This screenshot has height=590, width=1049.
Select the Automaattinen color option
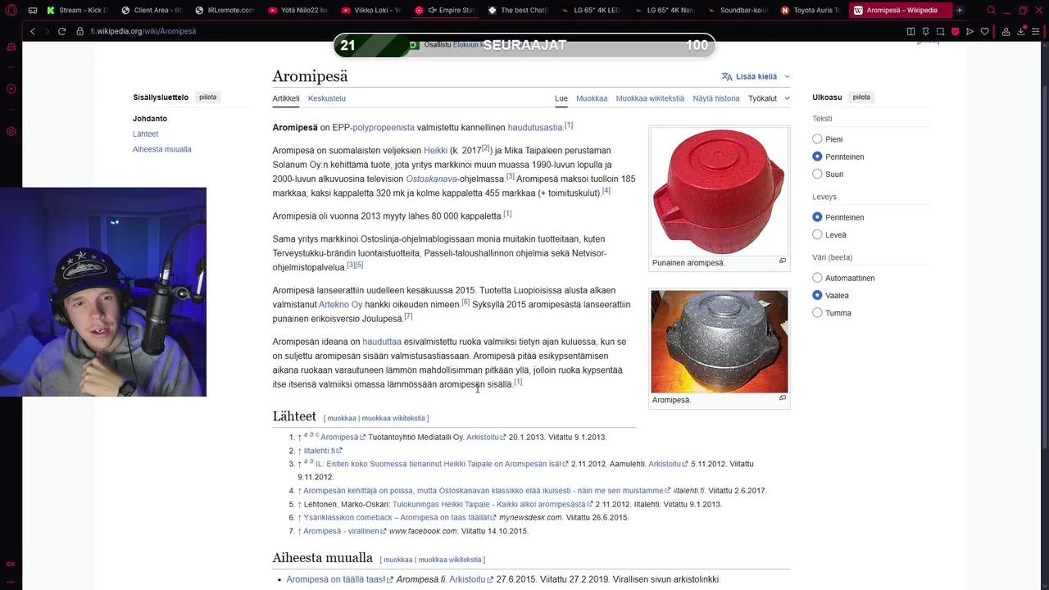coord(817,278)
